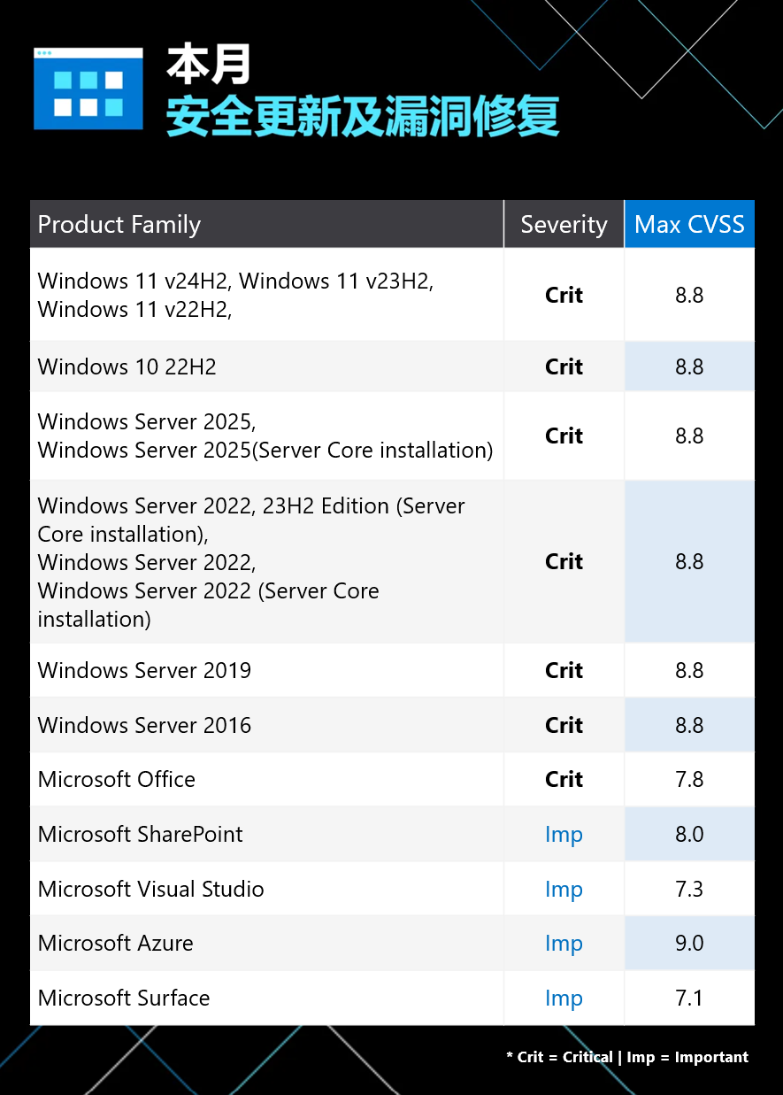This screenshot has width=783, height=1095.
Task: Click the 7.8 CVSS score for Office
Action: 689,779
